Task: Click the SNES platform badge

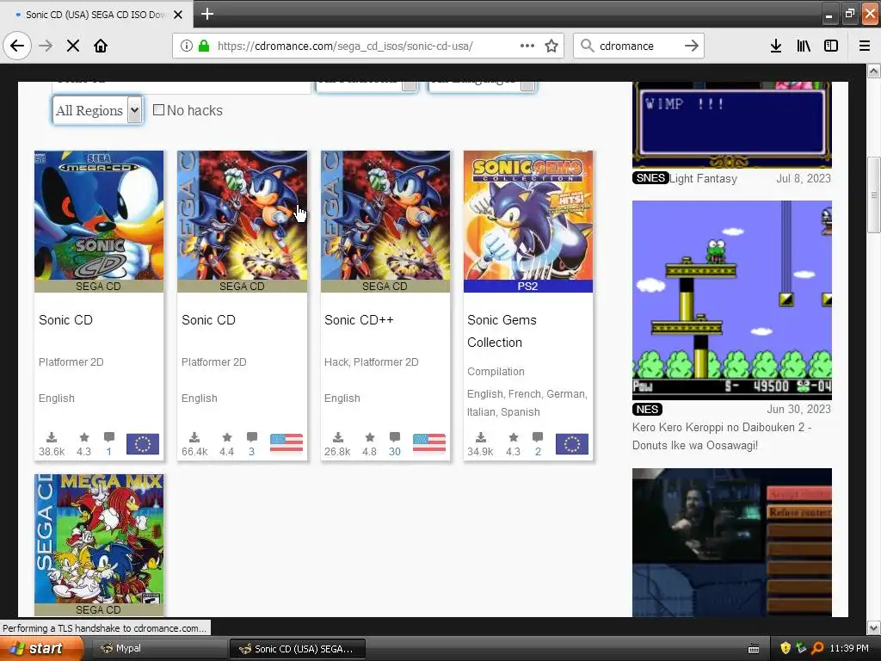Action: (x=650, y=178)
